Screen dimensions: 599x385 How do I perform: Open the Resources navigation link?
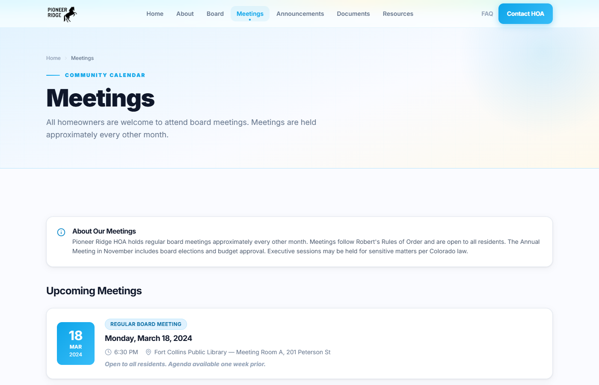point(398,14)
